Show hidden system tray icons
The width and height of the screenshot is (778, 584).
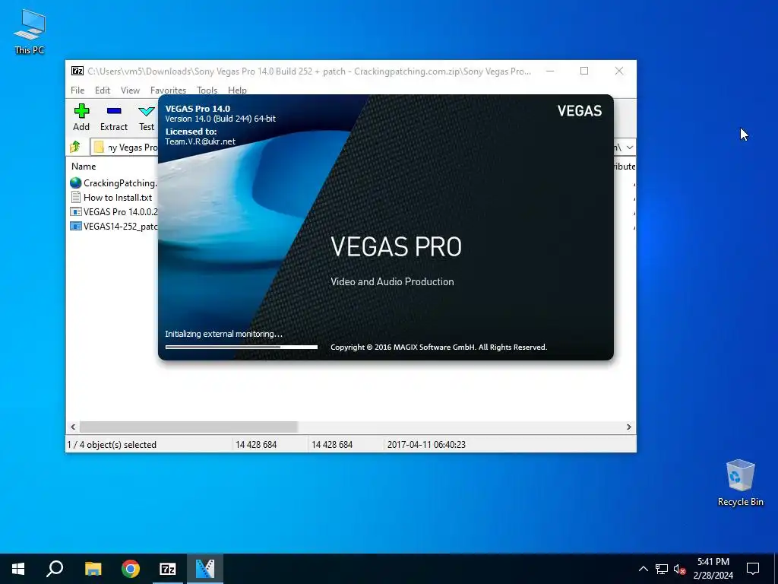(643, 569)
